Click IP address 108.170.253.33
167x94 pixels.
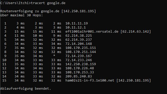[x=80, y=72]
